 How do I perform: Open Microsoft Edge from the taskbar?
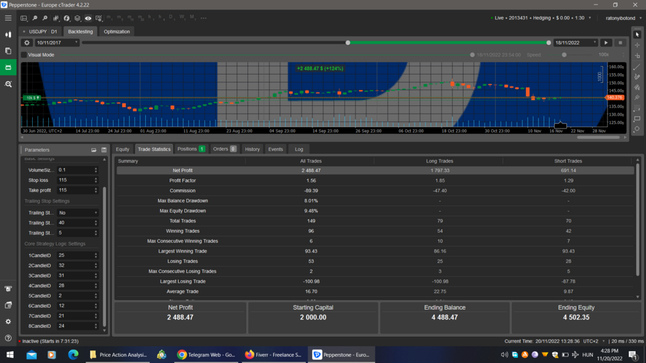(x=73, y=355)
